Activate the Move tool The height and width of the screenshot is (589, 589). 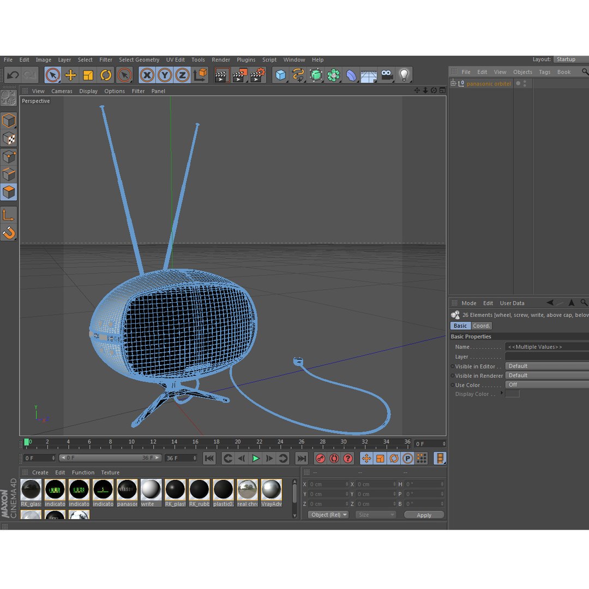pos(70,75)
